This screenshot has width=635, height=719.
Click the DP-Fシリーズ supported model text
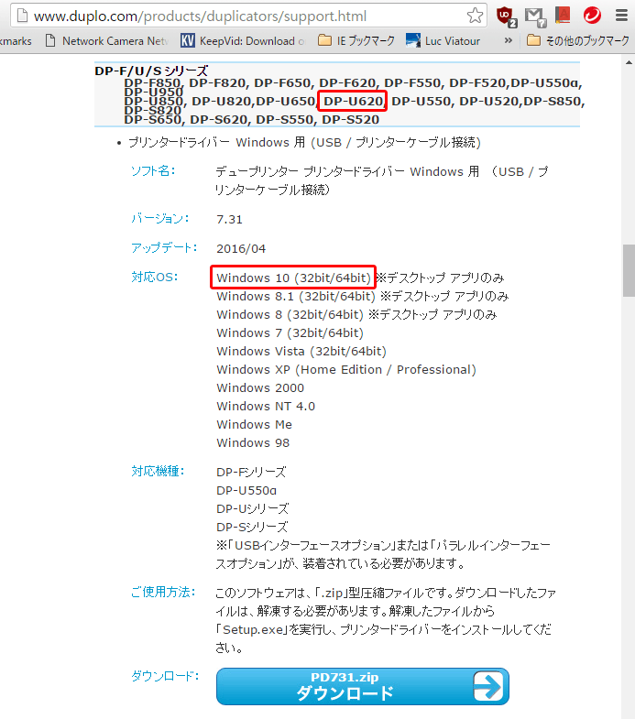pos(251,472)
